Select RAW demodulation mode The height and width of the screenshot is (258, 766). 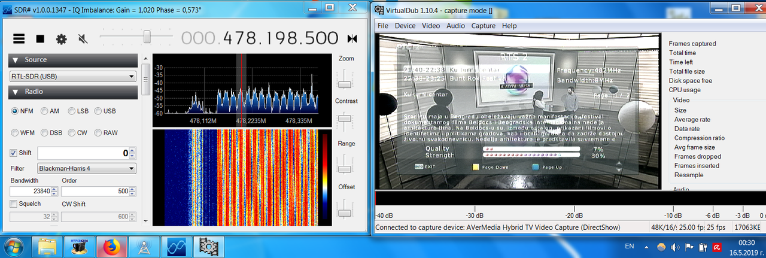[x=106, y=132]
